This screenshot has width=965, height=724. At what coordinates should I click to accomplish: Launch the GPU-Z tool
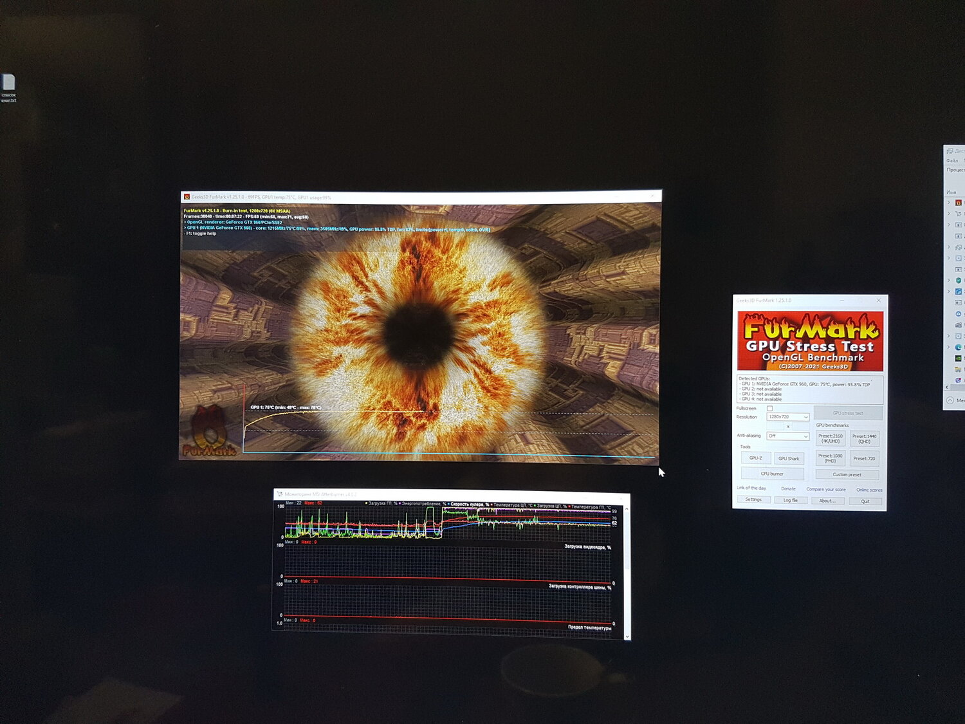(x=756, y=458)
